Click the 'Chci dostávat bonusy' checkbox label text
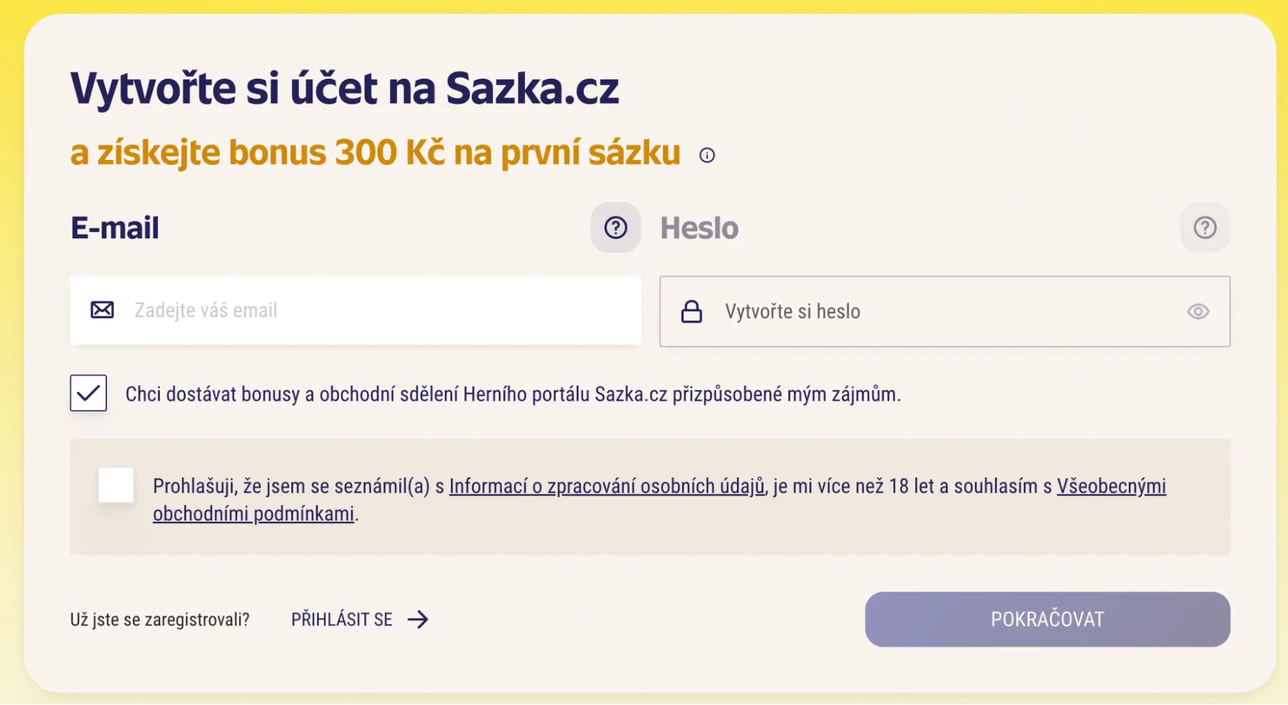Screen dimensions: 1288x705 (x=512, y=394)
